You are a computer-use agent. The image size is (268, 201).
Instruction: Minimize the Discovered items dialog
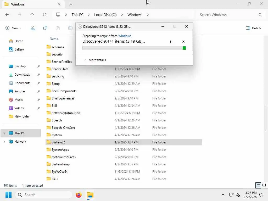163,26
